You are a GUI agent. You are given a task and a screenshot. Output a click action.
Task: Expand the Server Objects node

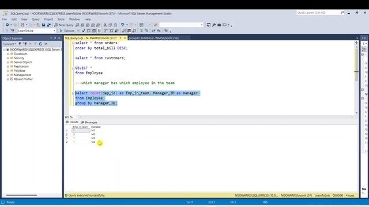(8, 63)
